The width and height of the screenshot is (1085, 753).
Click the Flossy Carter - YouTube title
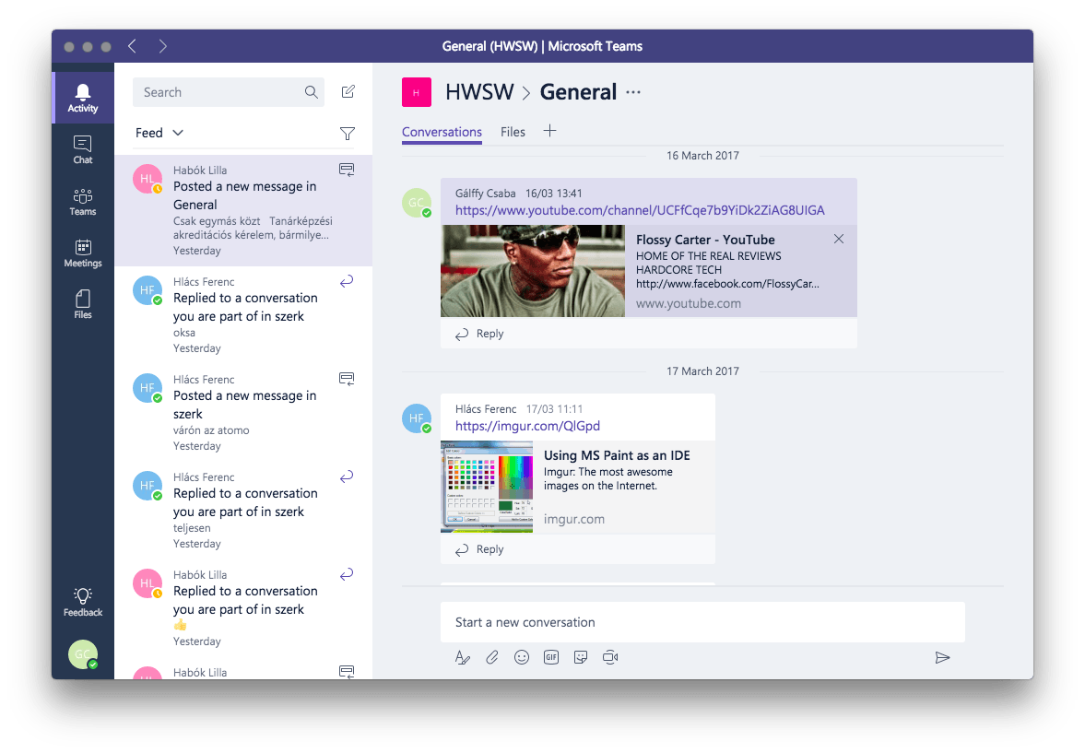pyautogui.click(x=705, y=241)
